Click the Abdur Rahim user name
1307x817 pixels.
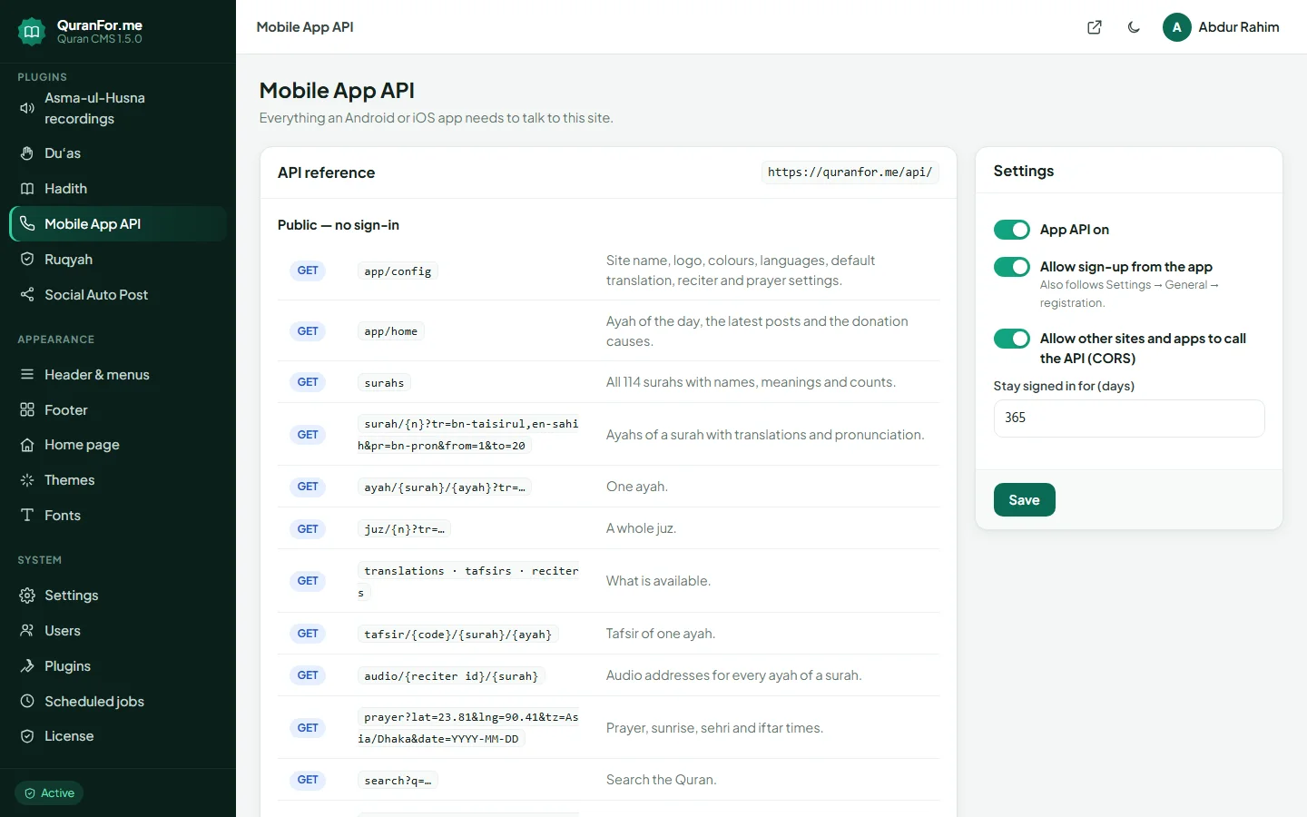pos(1238,27)
